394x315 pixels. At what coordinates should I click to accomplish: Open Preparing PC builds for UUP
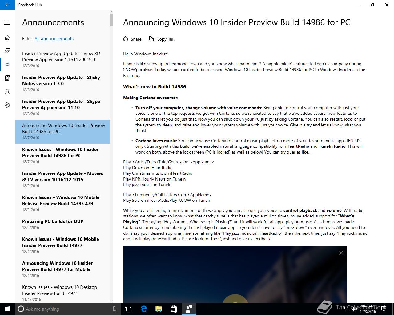point(62,225)
